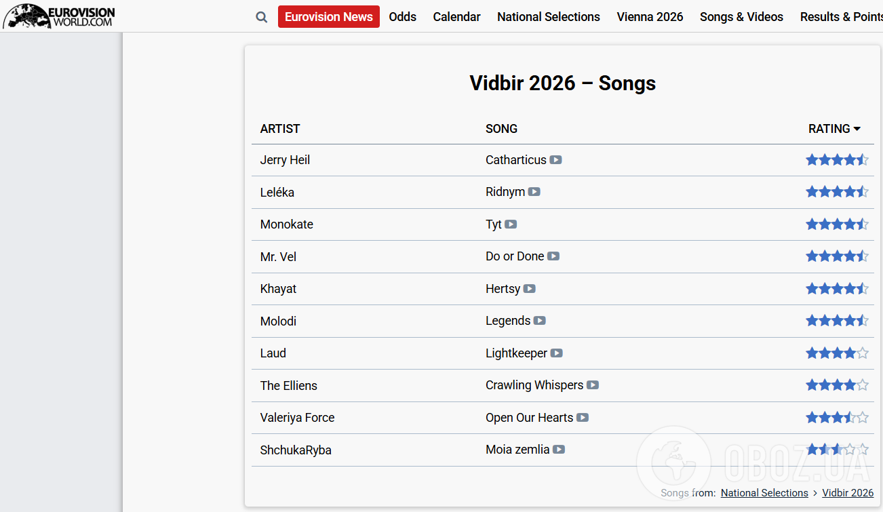Viewport: 883px width, 512px height.
Task: Click the Jerry Heil star rating
Action: click(x=837, y=160)
